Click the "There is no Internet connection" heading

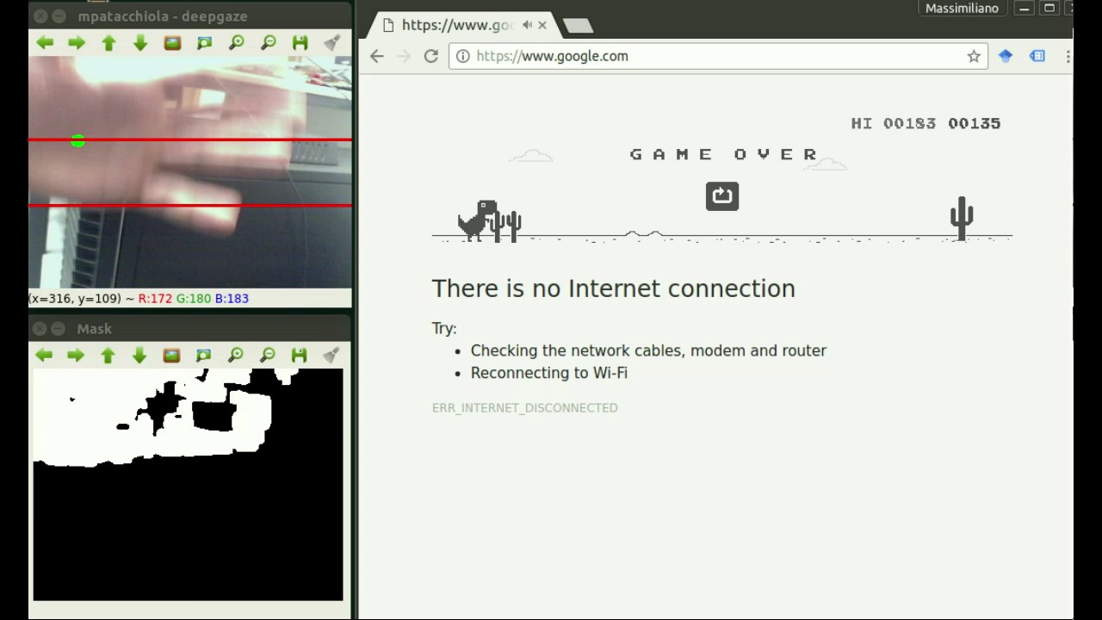pyautogui.click(x=613, y=288)
